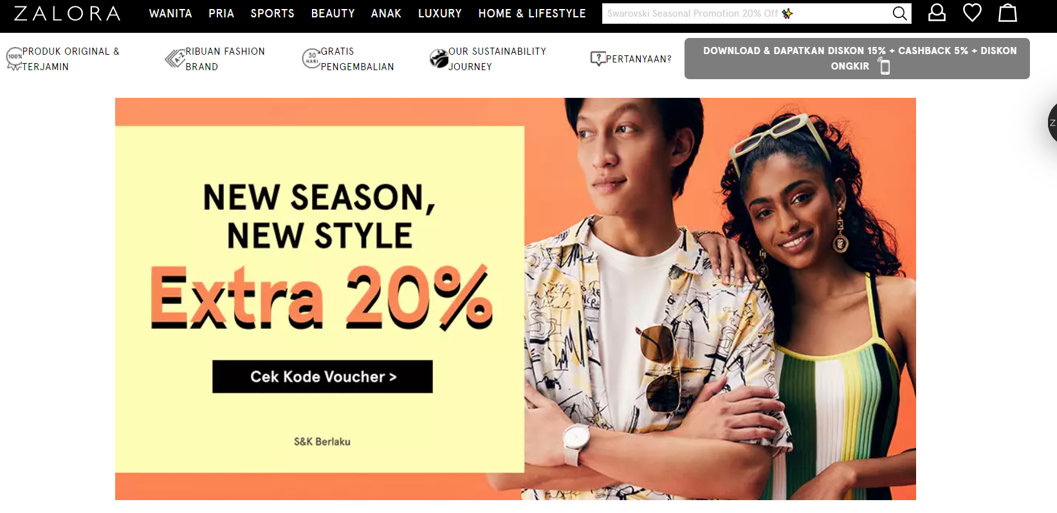Open the LUXURY category
The width and height of the screenshot is (1057, 513).
[439, 14]
